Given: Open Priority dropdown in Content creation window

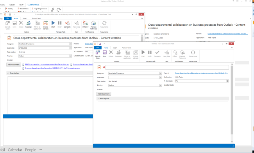Looking at the screenshot, I should click(70, 56).
